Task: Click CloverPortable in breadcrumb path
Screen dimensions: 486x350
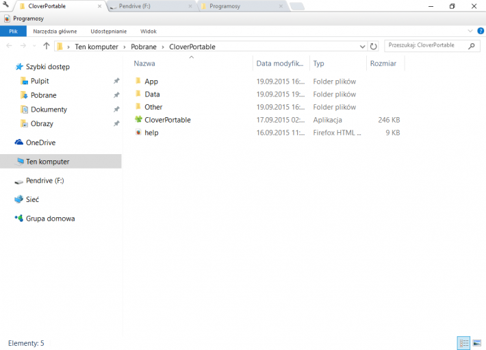Action: (192, 47)
